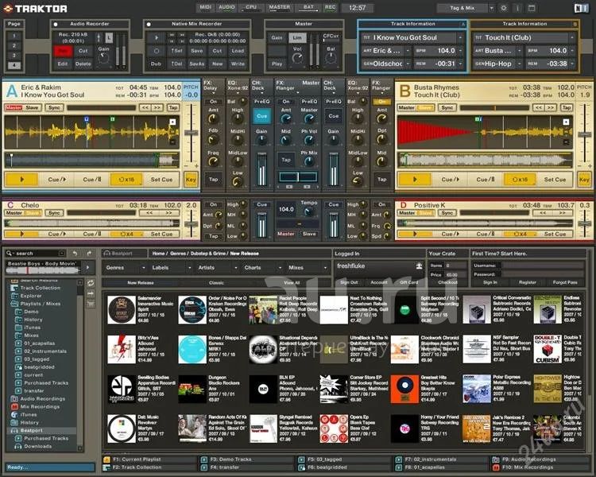
Task: Select layout page 4
Action: tap(14, 65)
